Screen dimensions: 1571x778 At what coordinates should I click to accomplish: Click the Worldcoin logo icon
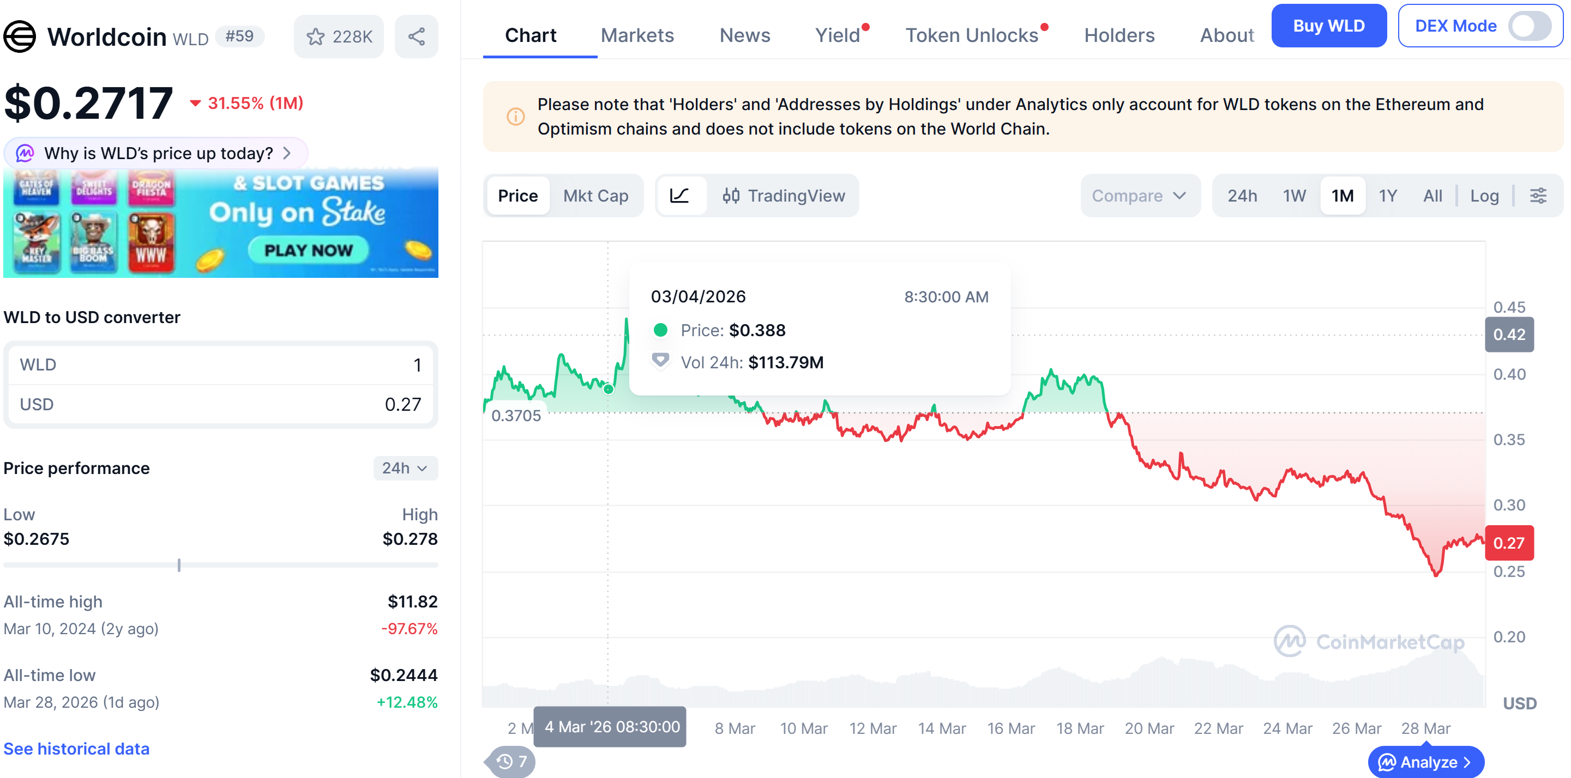click(x=21, y=36)
